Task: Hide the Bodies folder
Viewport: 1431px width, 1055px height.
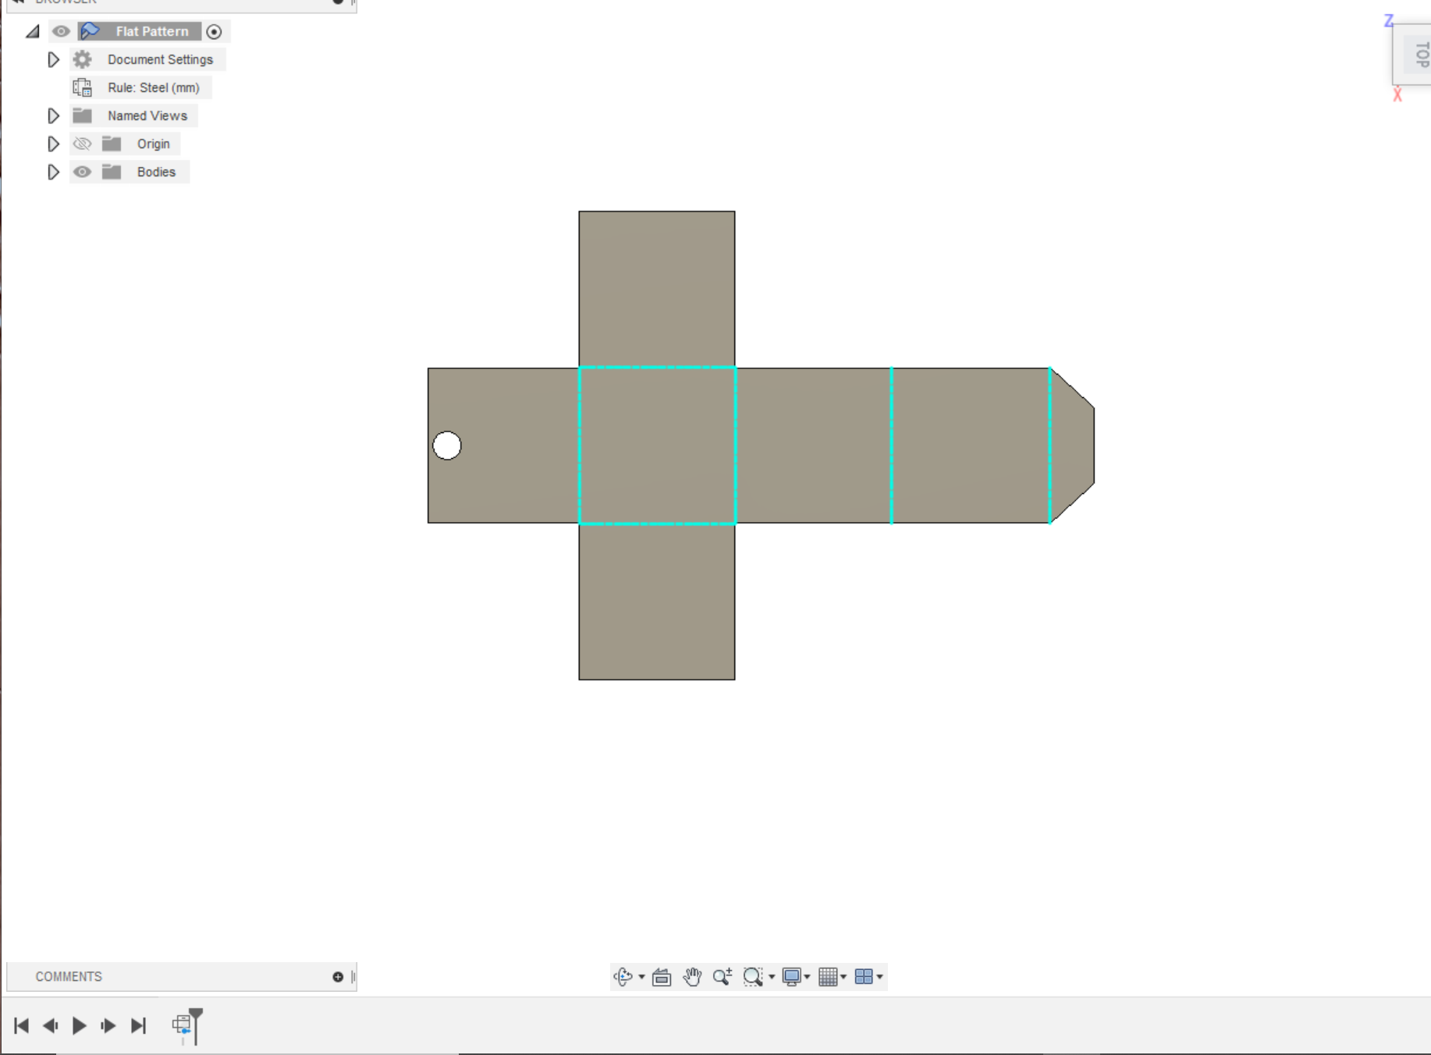Action: pos(82,172)
